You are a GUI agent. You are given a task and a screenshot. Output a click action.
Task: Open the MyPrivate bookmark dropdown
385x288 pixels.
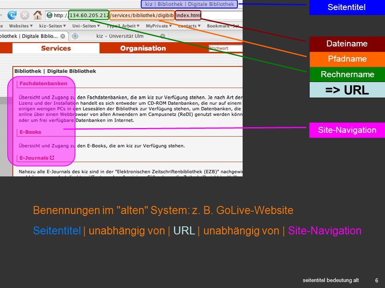[x=159, y=26]
